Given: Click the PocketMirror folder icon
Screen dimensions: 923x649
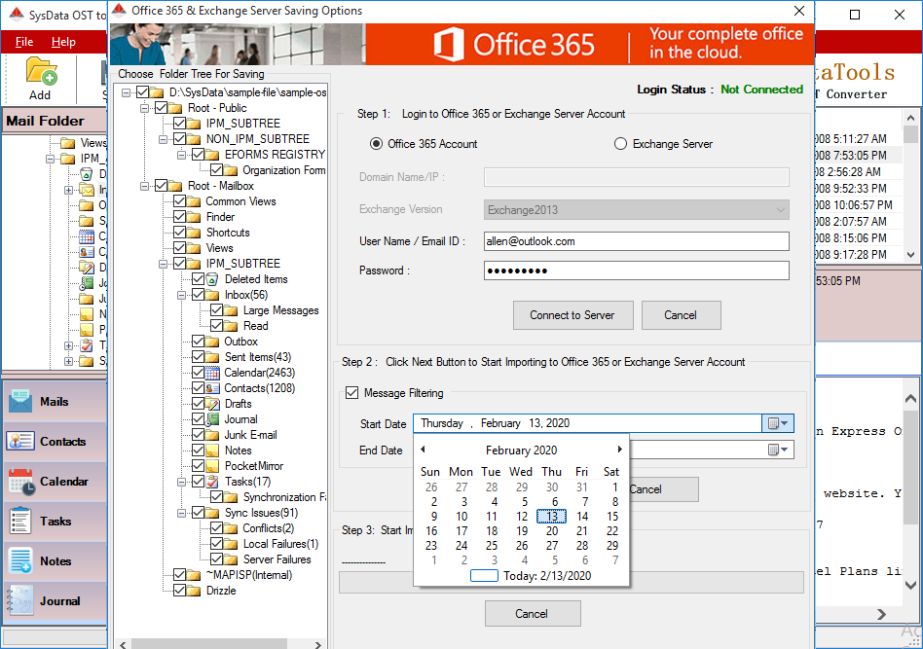Looking at the screenshot, I should click(212, 467).
